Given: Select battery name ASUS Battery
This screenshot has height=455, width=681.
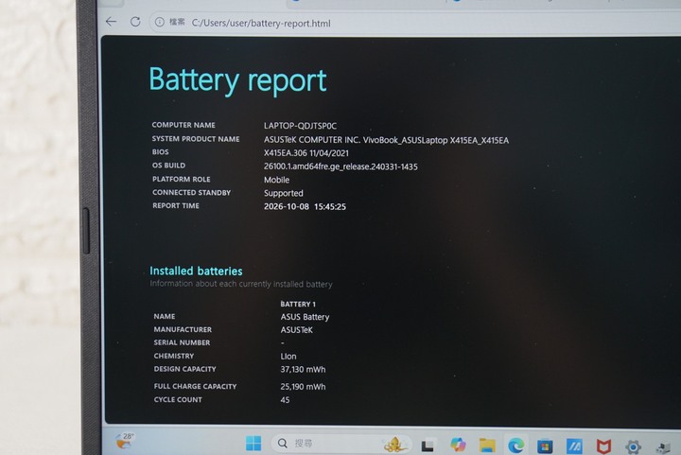Looking at the screenshot, I should point(305,317).
